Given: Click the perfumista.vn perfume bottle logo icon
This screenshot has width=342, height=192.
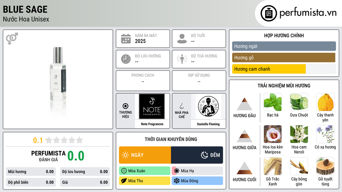Looking at the screenshot, I should (x=269, y=13).
